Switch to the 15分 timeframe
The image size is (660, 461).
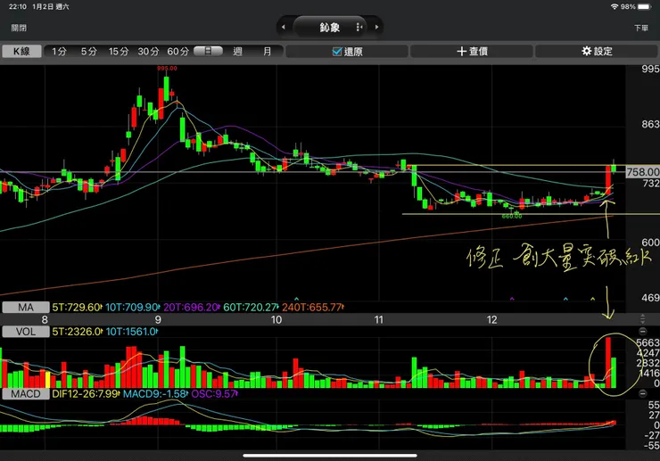click(119, 51)
